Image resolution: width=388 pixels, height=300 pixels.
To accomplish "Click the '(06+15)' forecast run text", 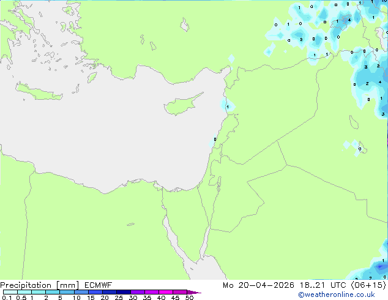I will pyautogui.click(x=368, y=285).
